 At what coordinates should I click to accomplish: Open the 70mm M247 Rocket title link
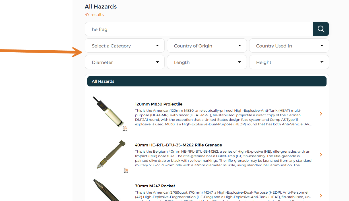coord(155,186)
